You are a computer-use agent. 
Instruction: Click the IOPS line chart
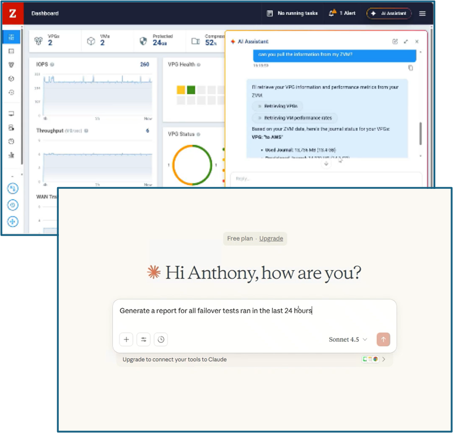(x=97, y=95)
